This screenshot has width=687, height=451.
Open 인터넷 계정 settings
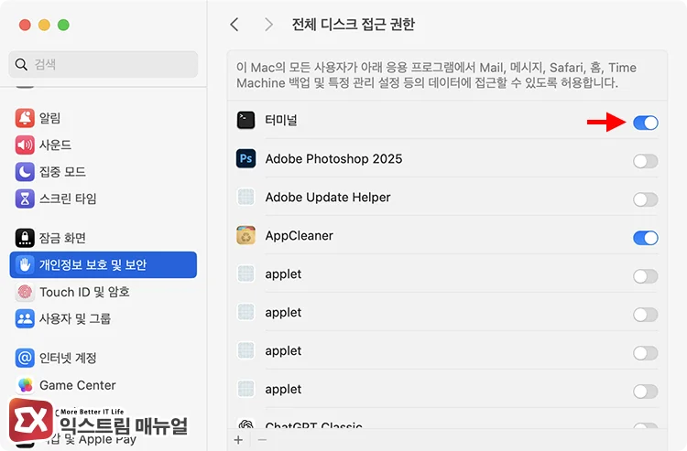pyautogui.click(x=103, y=358)
